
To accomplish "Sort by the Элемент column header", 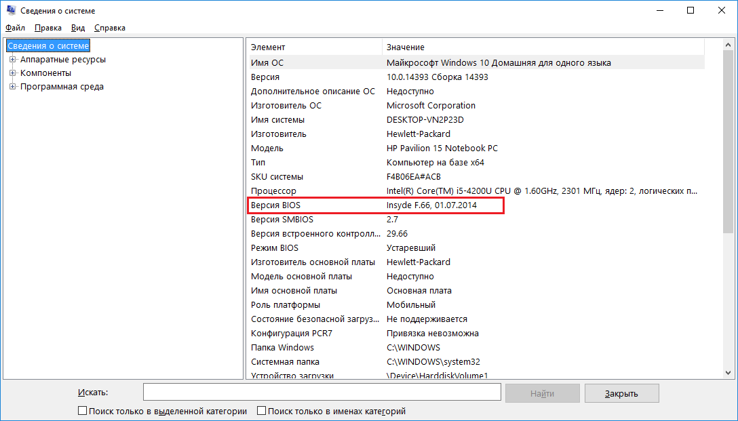I will click(x=313, y=47).
